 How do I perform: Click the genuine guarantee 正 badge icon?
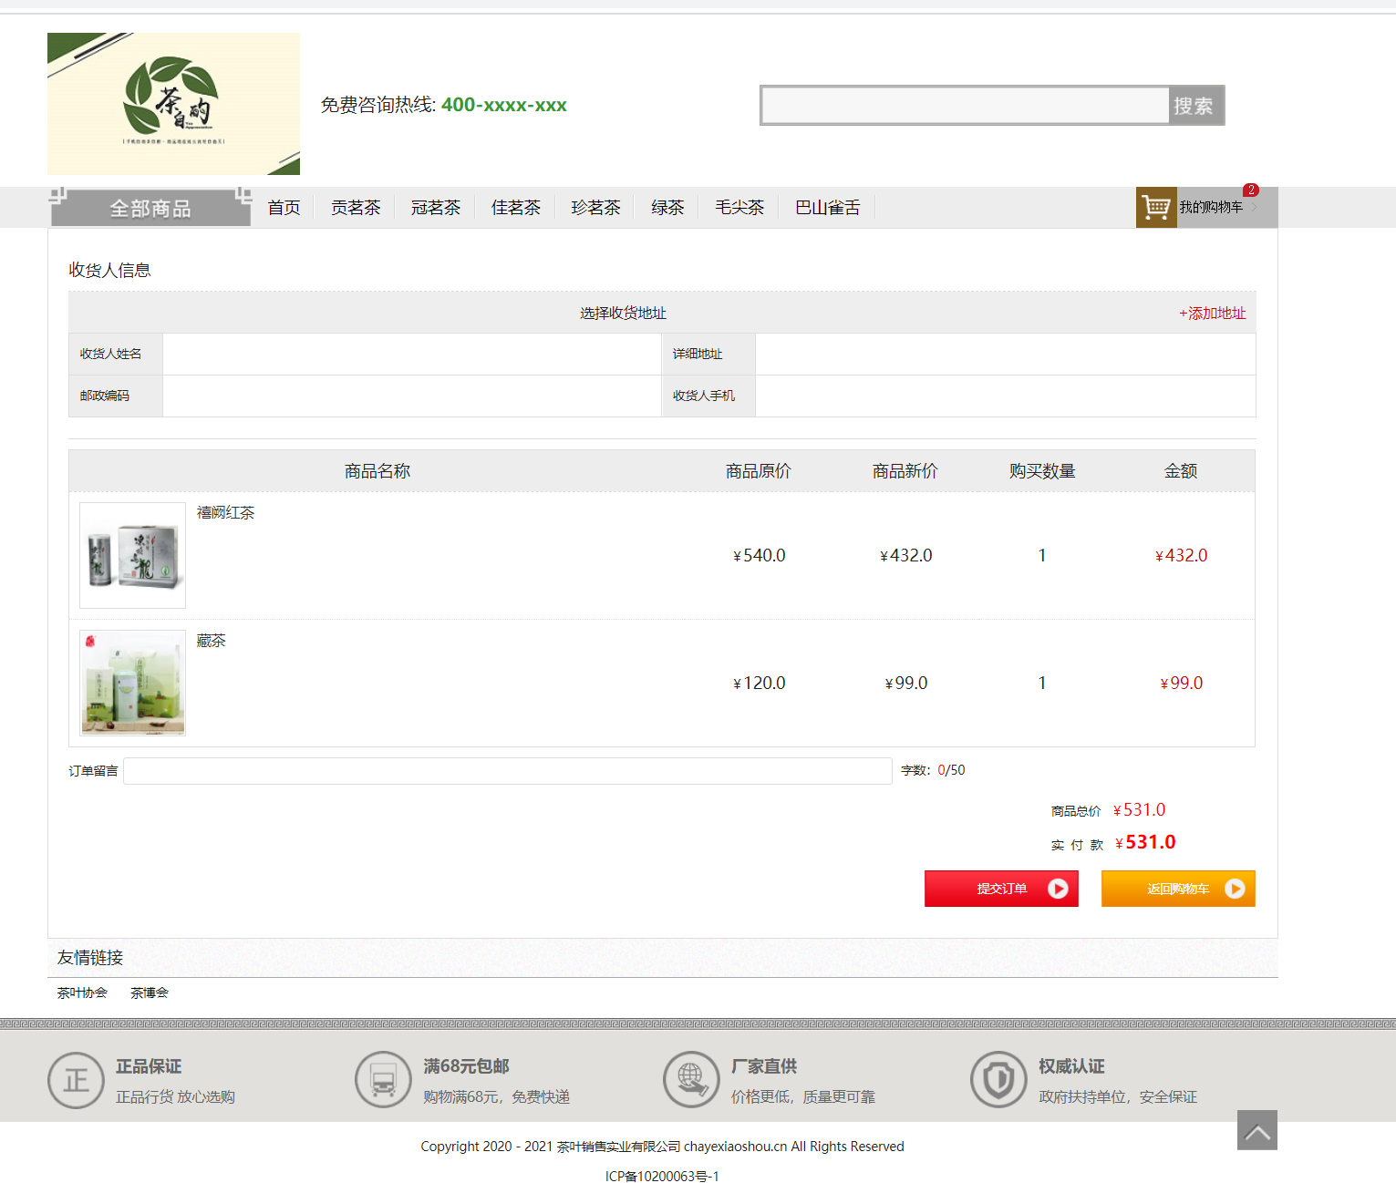point(76,1080)
